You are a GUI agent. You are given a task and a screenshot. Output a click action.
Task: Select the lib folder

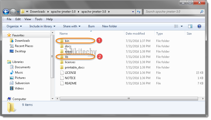66,57
